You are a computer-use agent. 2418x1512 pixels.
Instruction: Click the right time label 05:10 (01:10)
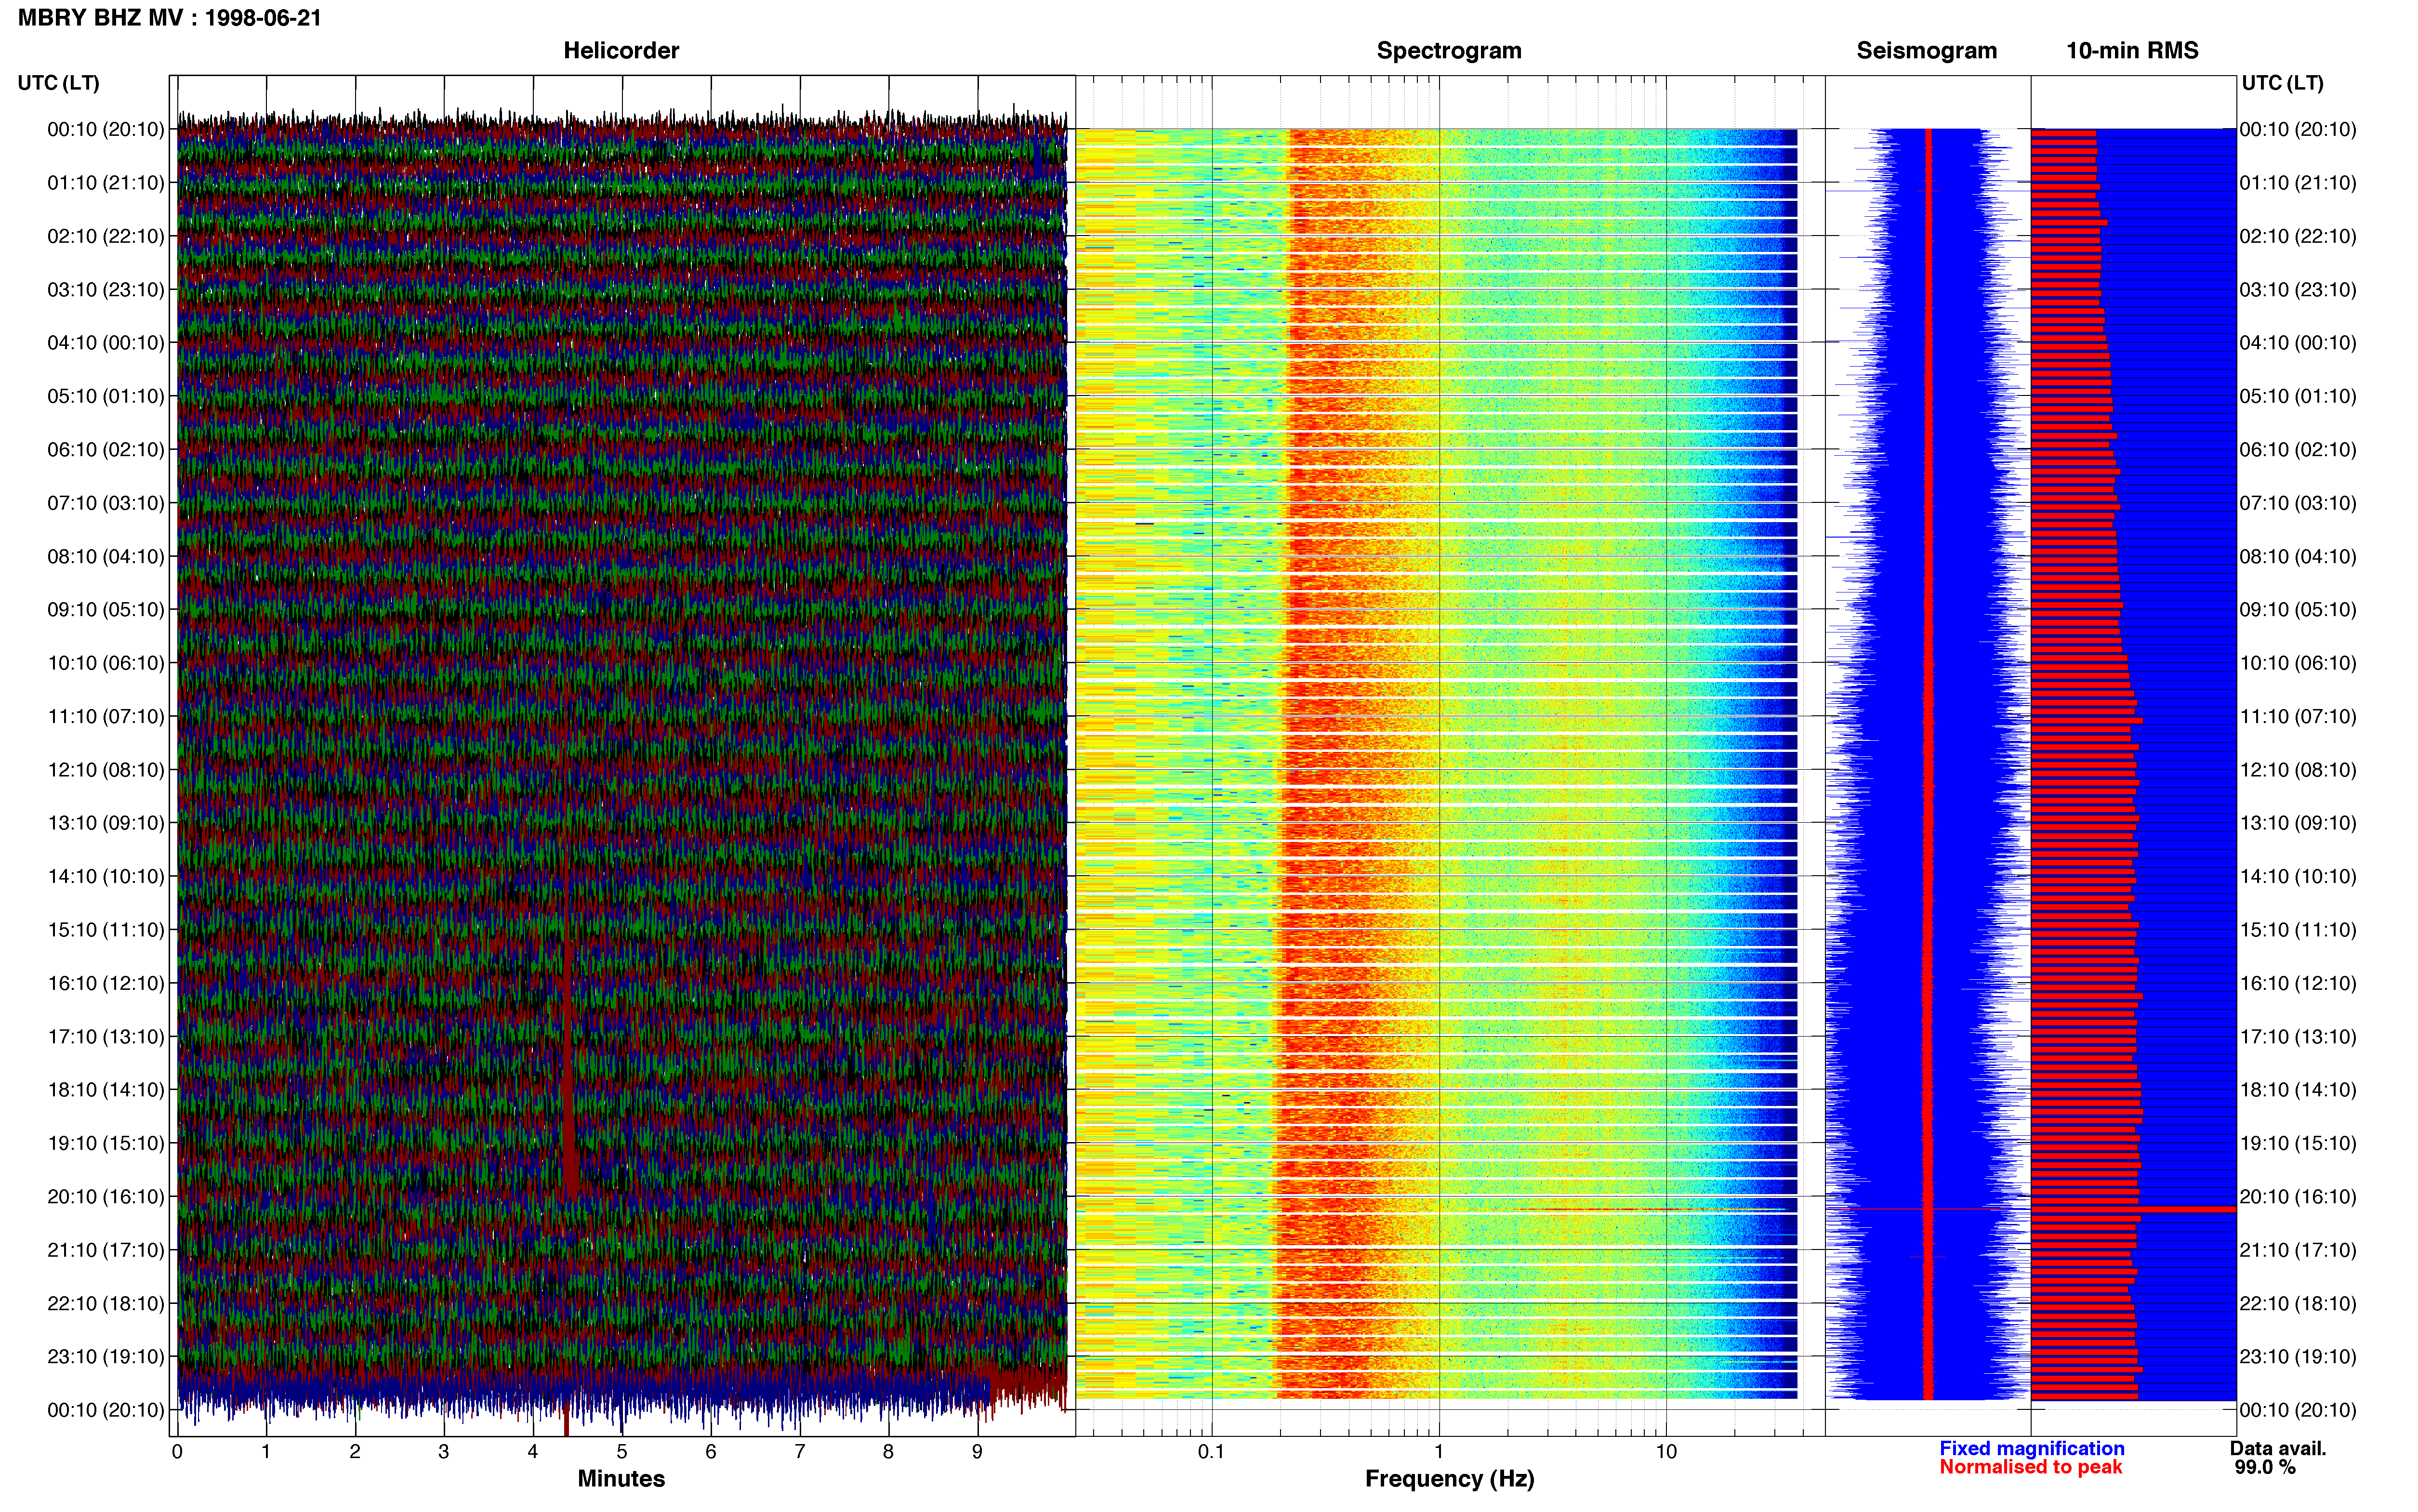coord(2298,396)
